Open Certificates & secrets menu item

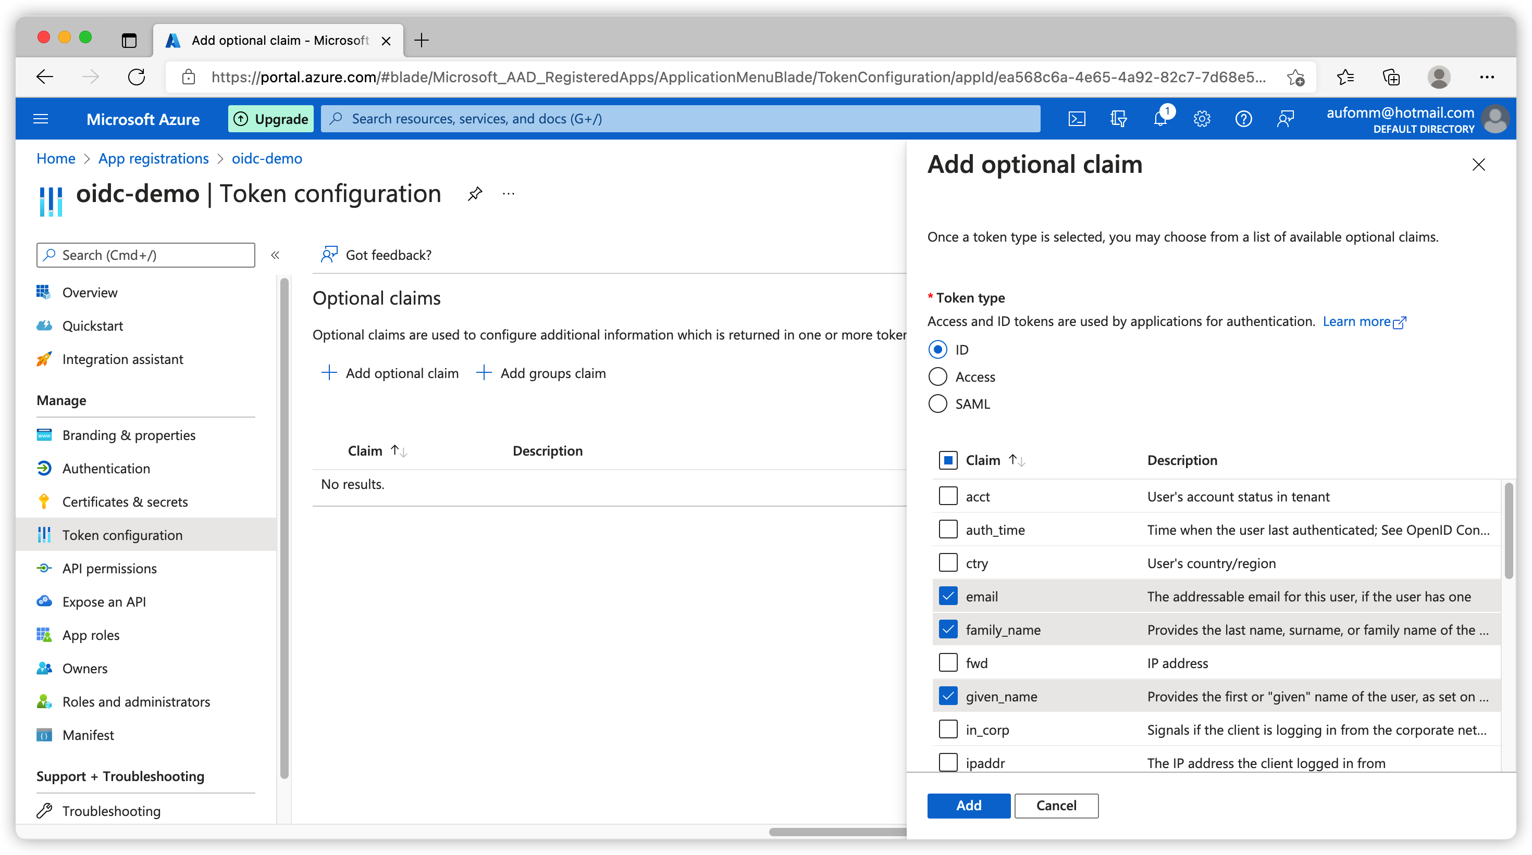[x=125, y=502]
